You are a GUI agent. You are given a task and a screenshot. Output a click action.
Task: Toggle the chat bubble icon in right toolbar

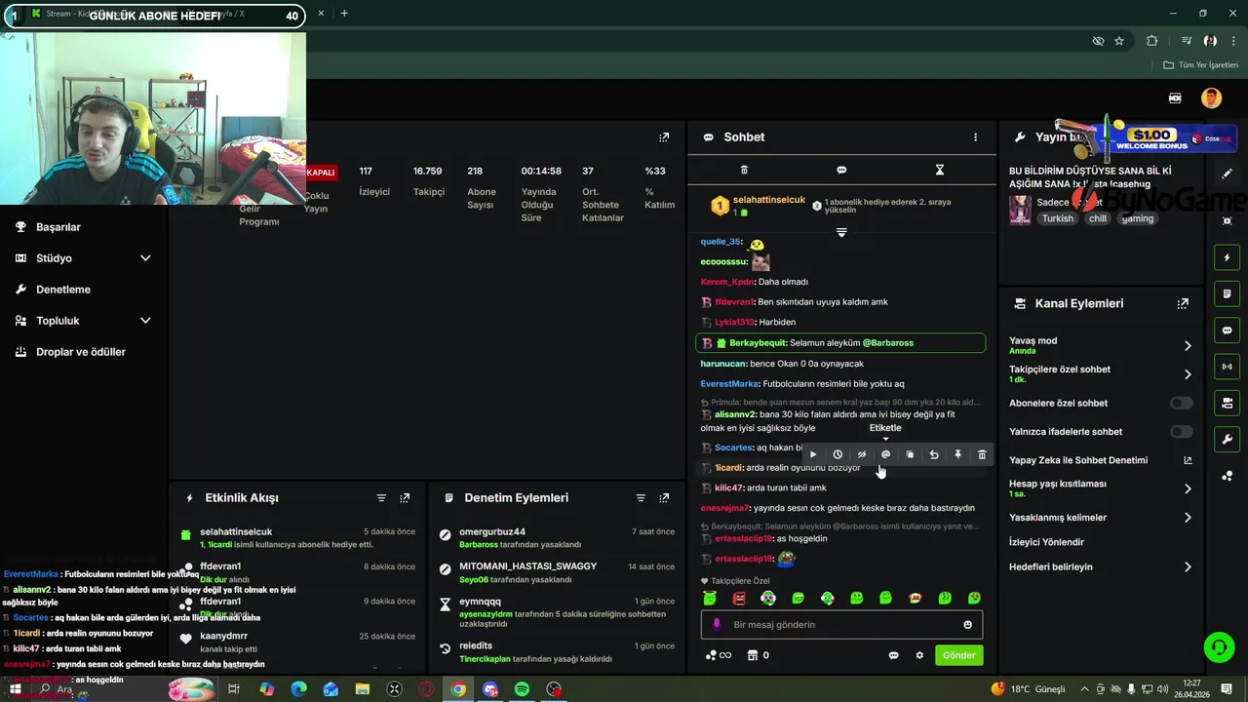(x=1228, y=331)
